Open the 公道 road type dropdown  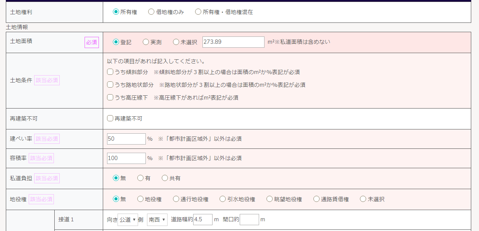pyautogui.click(x=128, y=220)
